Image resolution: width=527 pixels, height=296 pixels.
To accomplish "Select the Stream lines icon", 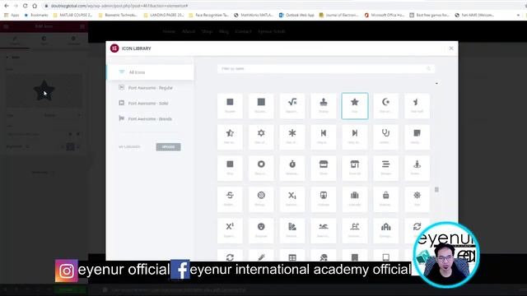I will 386,168.
